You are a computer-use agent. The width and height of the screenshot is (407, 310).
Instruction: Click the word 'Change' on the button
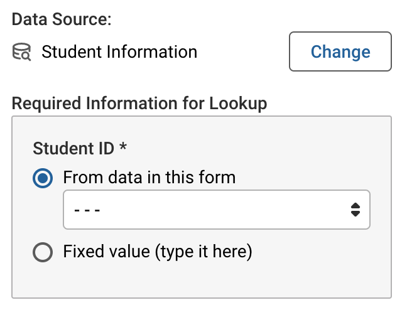click(x=340, y=51)
